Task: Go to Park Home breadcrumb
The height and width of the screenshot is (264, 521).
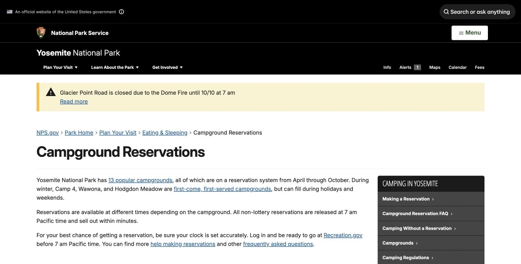Action: pyautogui.click(x=79, y=133)
